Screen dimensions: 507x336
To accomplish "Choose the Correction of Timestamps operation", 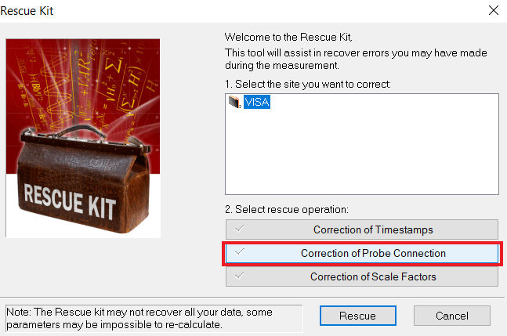I will (372, 229).
